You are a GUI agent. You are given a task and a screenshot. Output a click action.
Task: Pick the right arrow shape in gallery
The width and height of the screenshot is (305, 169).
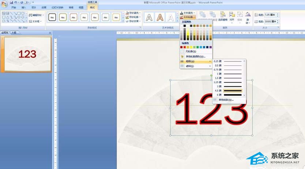(x=19, y=17)
